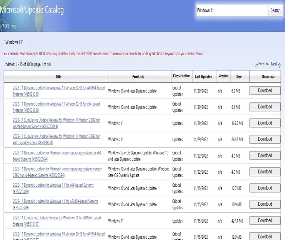Viewport: 285px width, 240px height.
Task: Sort by the Version column header
Action: pyautogui.click(x=223, y=76)
